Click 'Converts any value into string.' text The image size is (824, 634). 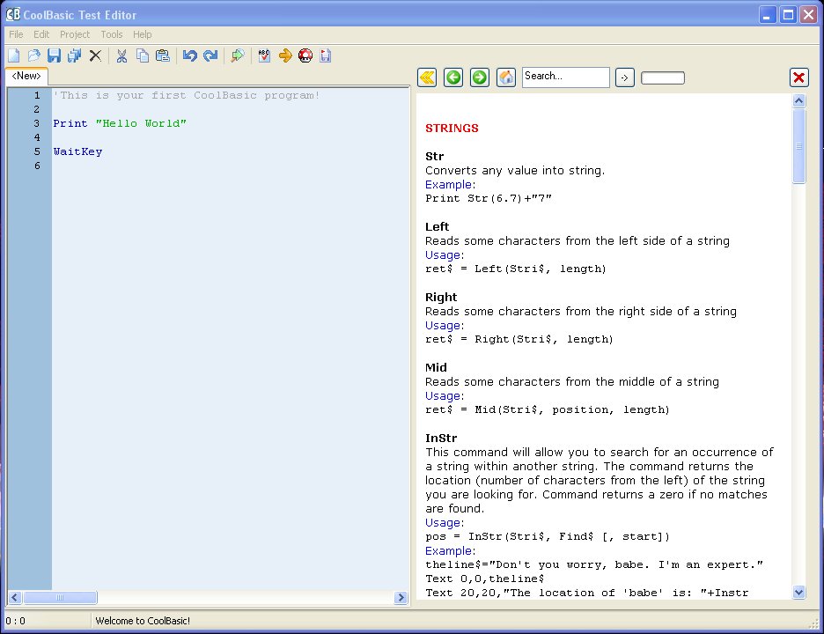(x=515, y=170)
